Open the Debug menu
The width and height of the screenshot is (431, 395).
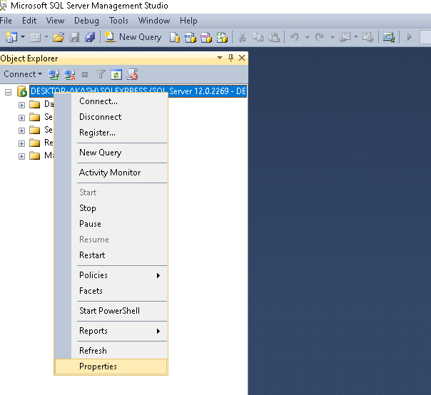(x=86, y=21)
